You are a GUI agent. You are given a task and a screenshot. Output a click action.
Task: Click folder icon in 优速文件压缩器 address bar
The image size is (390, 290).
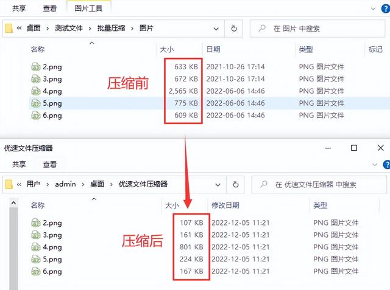point(9,184)
